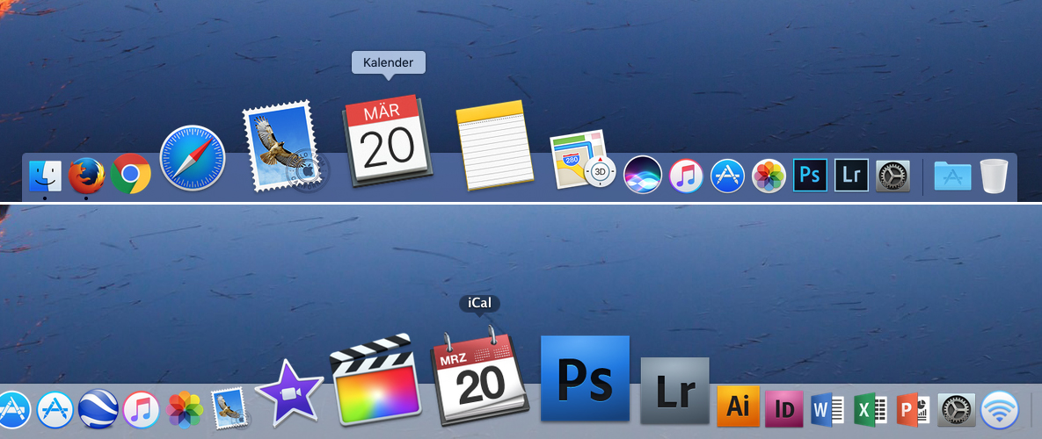Open iTunes in the lower dock

coord(141,410)
